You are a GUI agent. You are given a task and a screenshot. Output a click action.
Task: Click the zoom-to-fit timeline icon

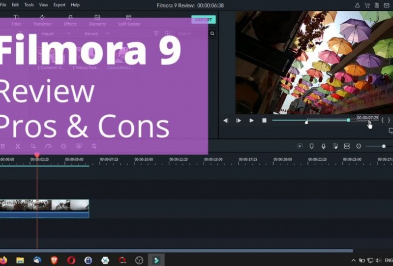click(x=347, y=146)
